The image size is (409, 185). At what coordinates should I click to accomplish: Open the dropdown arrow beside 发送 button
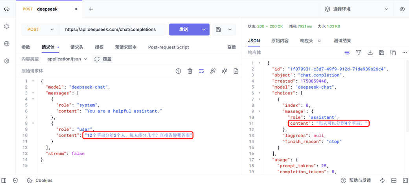click(x=204, y=30)
